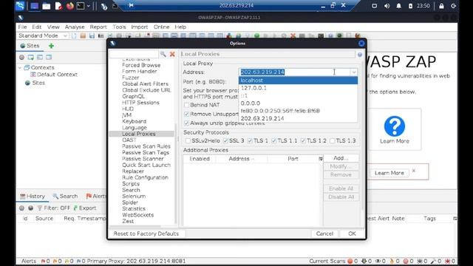Click the options list vertical scrollbar
Screen dimensions: 473x266
pos(175,174)
